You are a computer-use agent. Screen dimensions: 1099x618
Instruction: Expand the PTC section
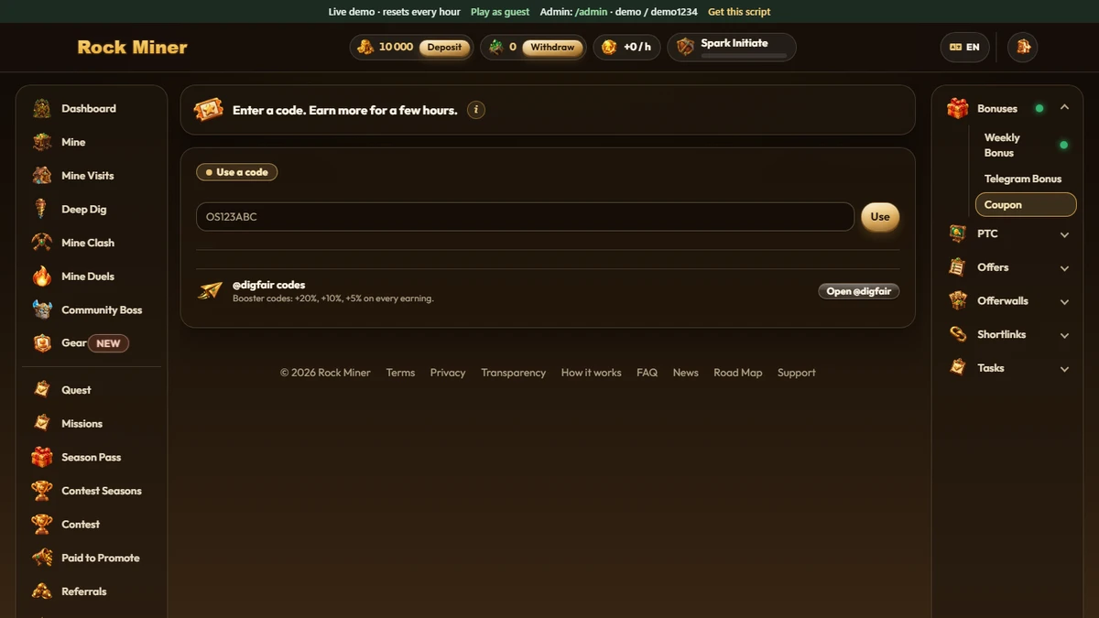(1064, 234)
